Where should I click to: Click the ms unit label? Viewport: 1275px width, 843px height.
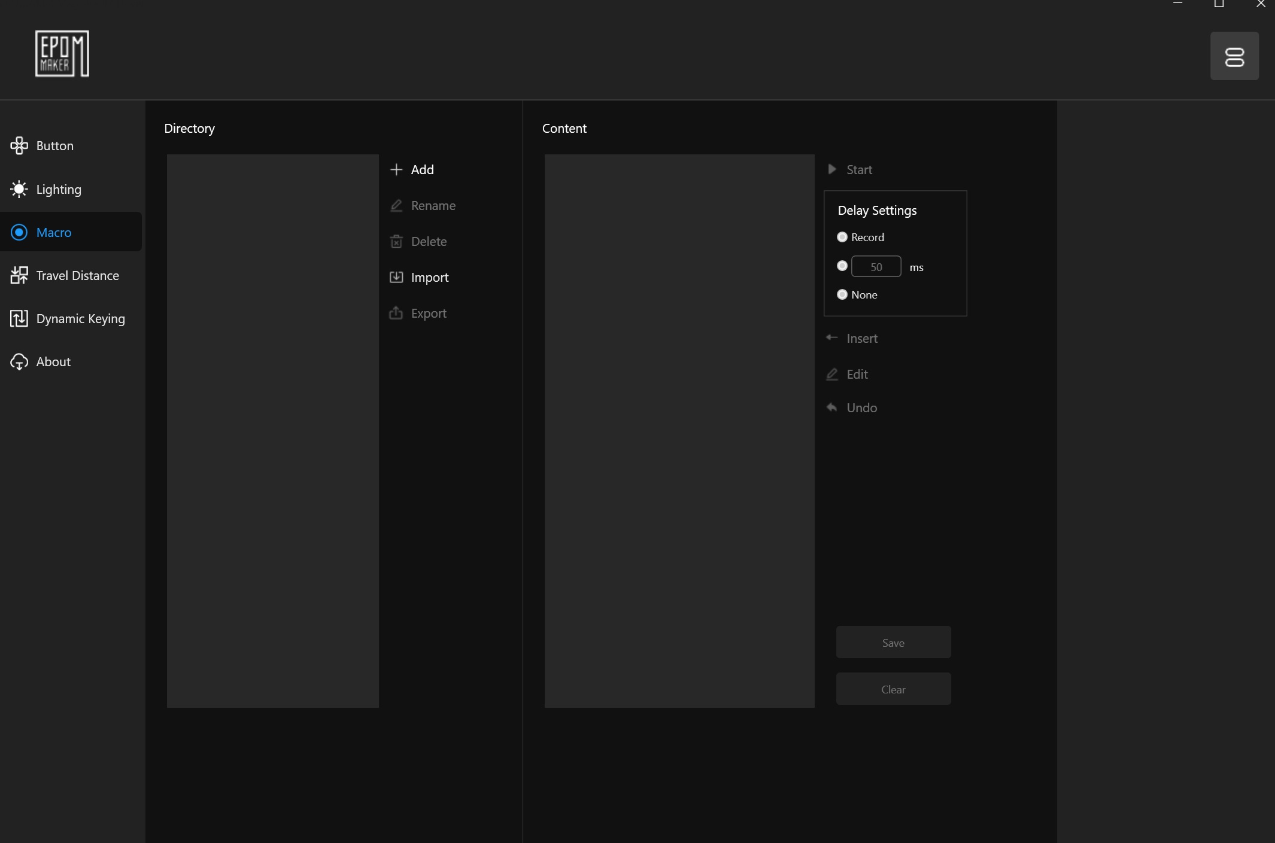(x=916, y=267)
